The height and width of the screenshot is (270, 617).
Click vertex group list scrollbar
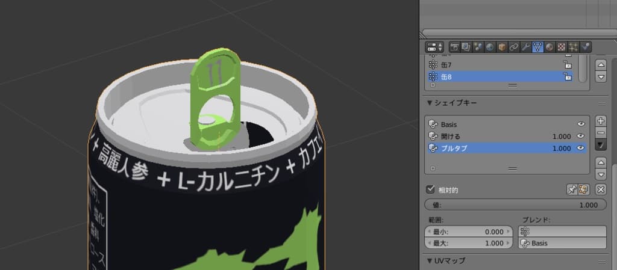[582, 67]
